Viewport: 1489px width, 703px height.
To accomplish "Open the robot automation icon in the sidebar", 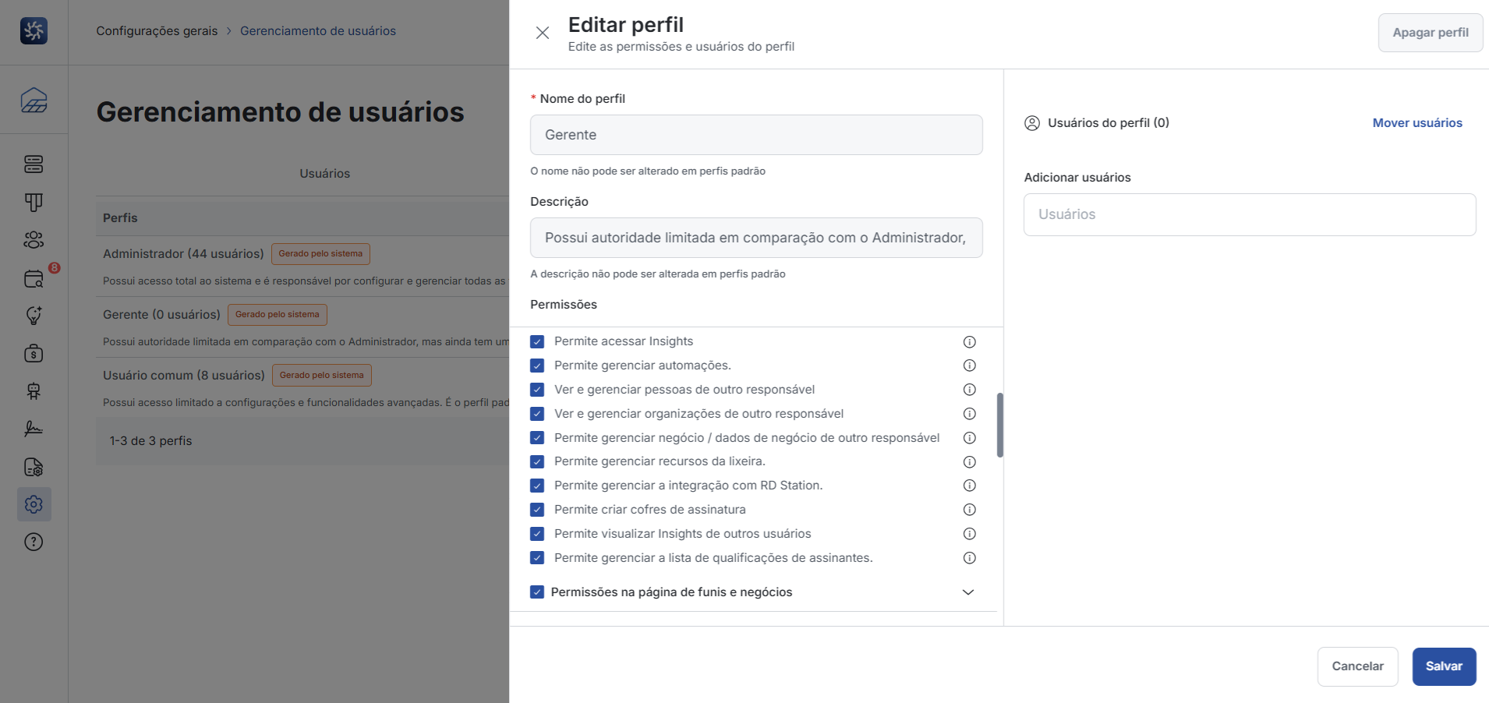I will tap(34, 391).
